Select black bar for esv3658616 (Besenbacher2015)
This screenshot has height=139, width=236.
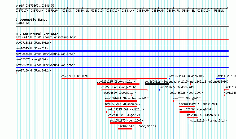tap(156, 84)
